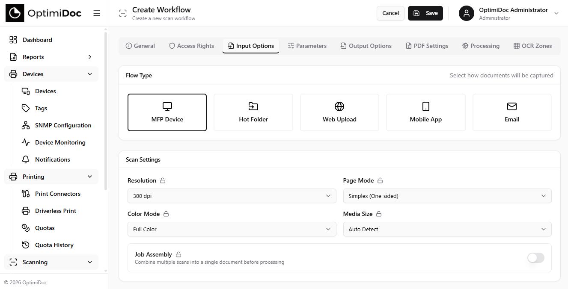
Task: Click the administrator avatar icon
Action: click(x=467, y=13)
